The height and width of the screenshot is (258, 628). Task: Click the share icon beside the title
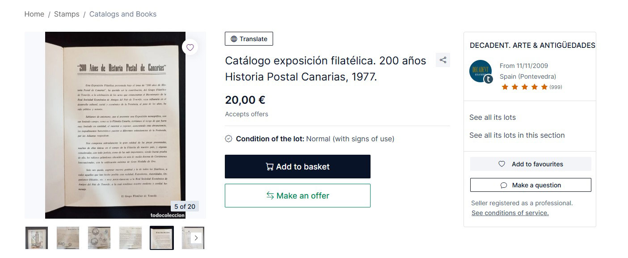[x=443, y=60]
